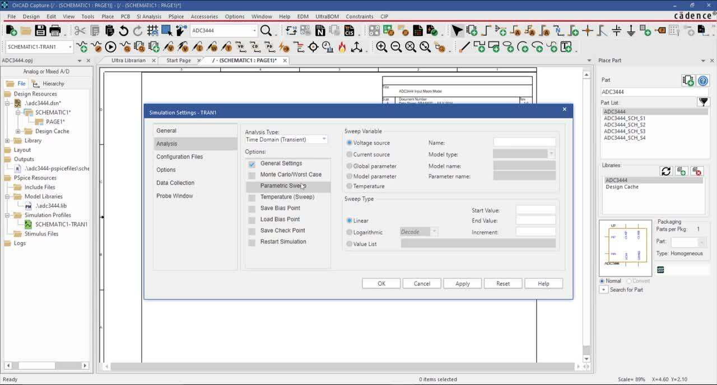Viewport: 717px width, 385px height.
Task: Click the Paste clipboard icon
Action: coord(109,30)
